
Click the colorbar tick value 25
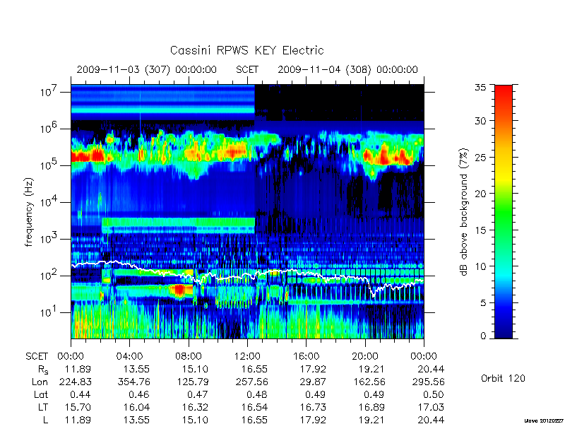[x=480, y=157]
